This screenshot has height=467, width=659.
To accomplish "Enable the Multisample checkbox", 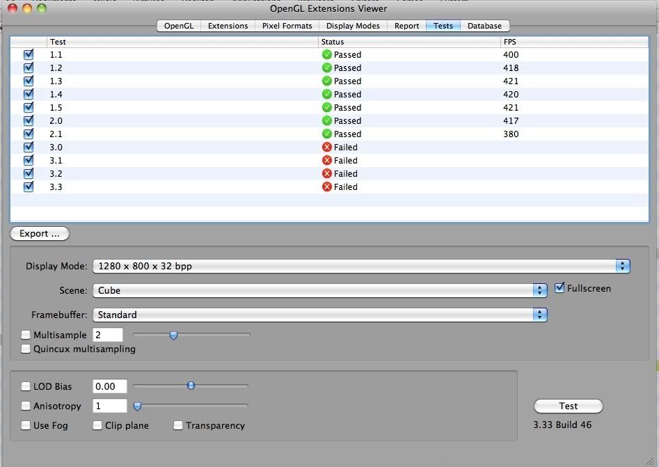I will coord(26,335).
